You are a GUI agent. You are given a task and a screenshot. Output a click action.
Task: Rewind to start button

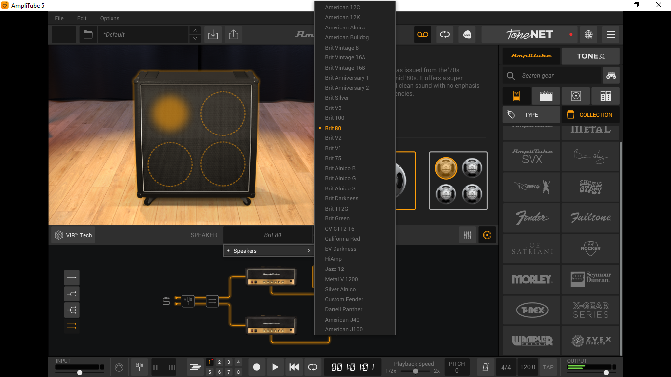pyautogui.click(x=294, y=367)
